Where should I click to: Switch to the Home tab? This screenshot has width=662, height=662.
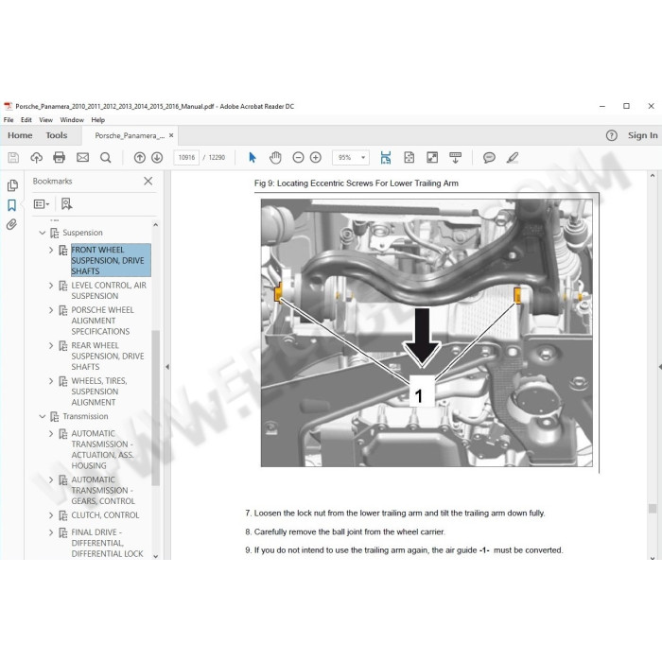(x=20, y=135)
